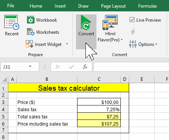Open the Formulas ribbon tab
This screenshot has height=140, width=169.
[x=147, y=6]
